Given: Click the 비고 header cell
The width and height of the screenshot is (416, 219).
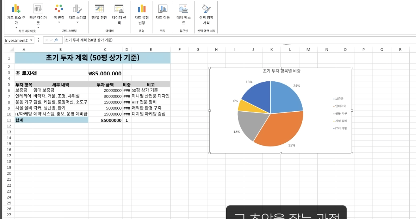Looking at the screenshot, I should point(151,84).
